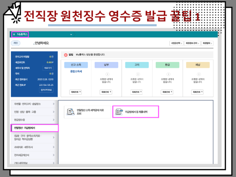Click the 쪽지 count row

pos(34,74)
